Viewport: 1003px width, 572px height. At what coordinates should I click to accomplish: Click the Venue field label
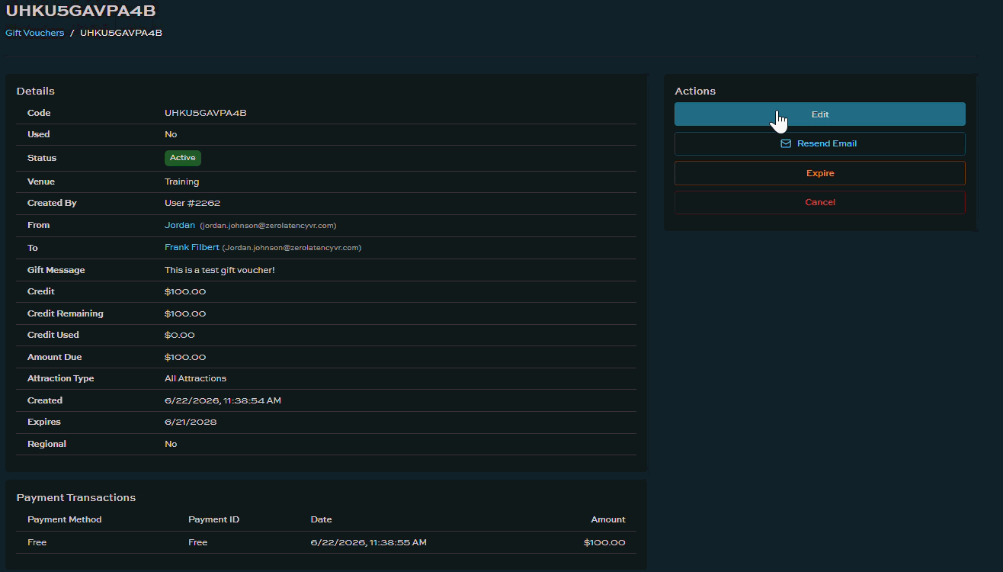click(x=41, y=182)
